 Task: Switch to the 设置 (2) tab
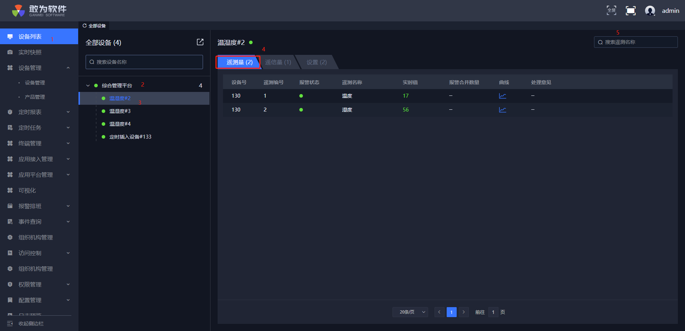(x=316, y=62)
